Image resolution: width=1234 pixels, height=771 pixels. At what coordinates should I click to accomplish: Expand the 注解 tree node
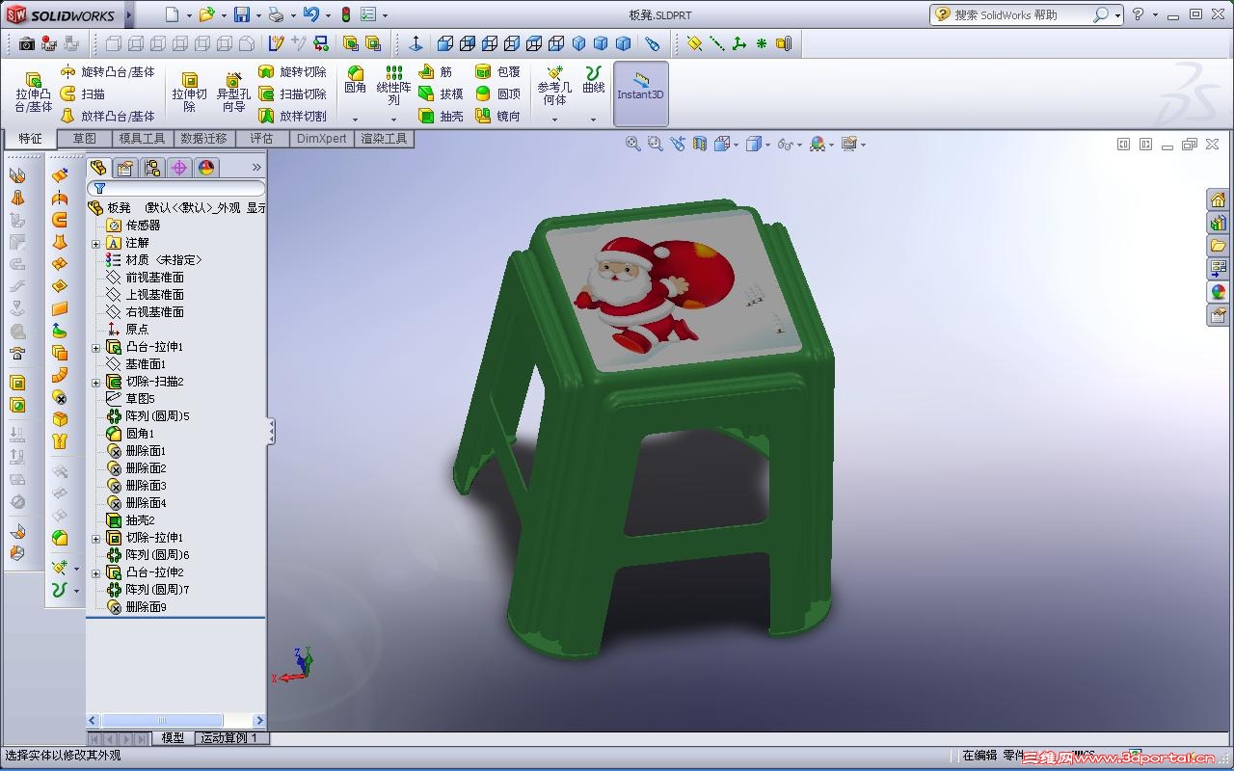pyautogui.click(x=95, y=244)
